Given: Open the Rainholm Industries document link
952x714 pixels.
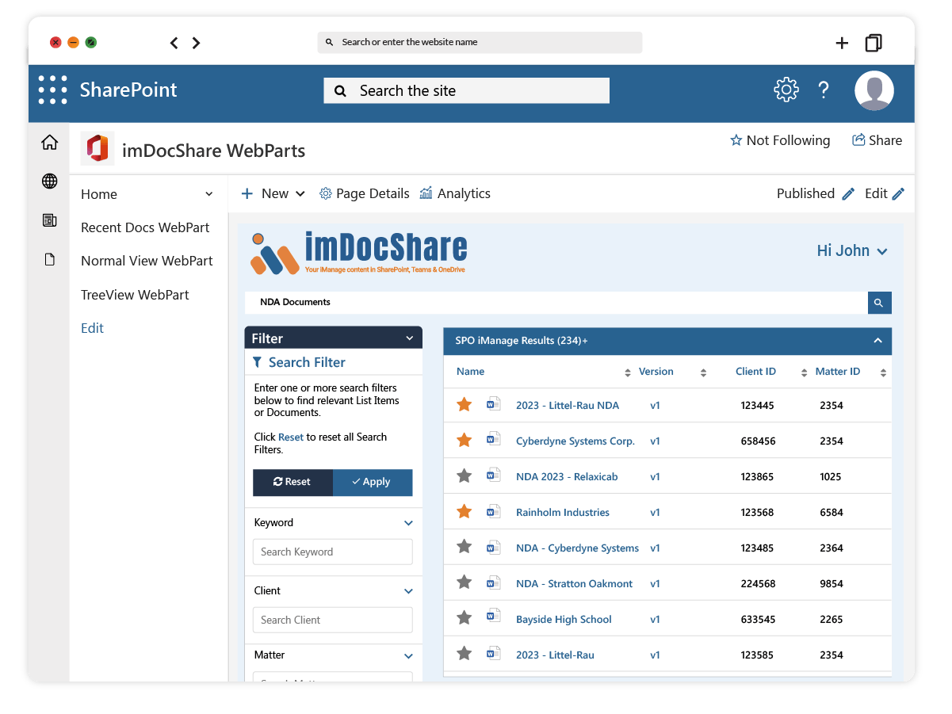Looking at the screenshot, I should pos(563,512).
